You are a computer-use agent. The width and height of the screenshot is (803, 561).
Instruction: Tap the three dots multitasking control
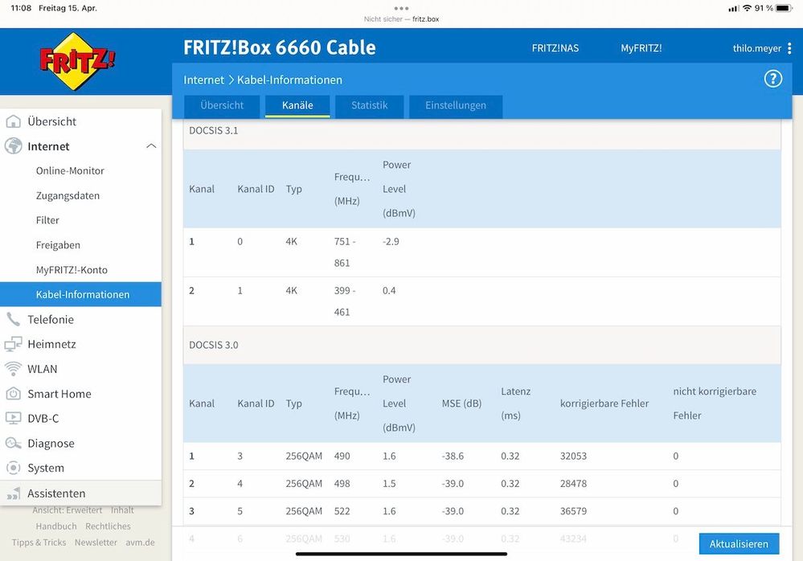tap(402, 8)
